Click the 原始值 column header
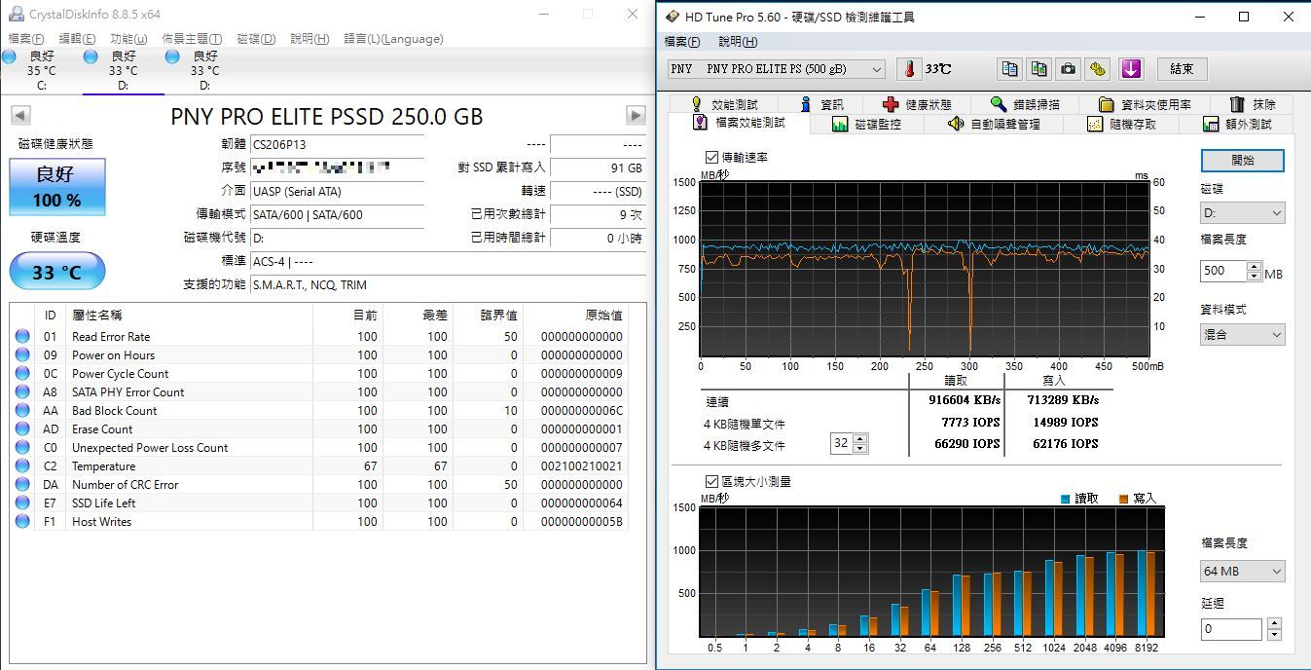 575,315
